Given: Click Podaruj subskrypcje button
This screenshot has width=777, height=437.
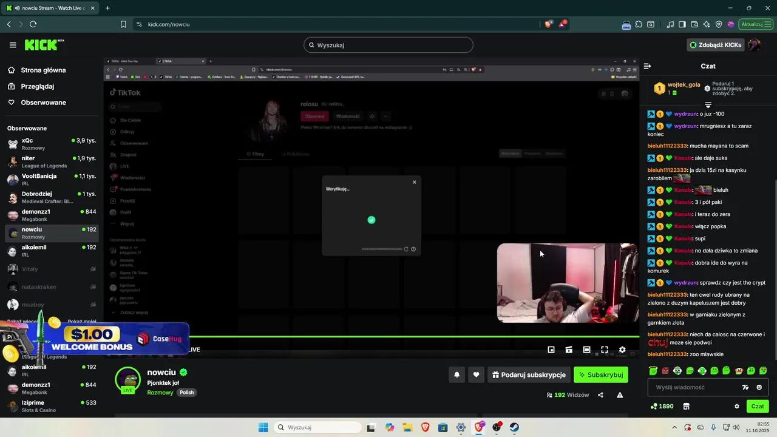Looking at the screenshot, I should pyautogui.click(x=529, y=375).
